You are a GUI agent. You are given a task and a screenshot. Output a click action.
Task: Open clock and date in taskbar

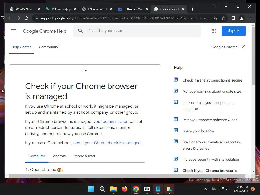pyautogui.click(x=241, y=189)
